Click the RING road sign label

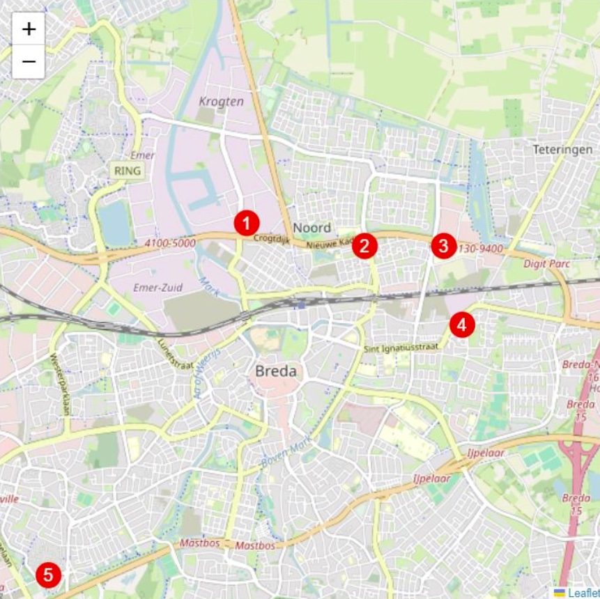(128, 171)
